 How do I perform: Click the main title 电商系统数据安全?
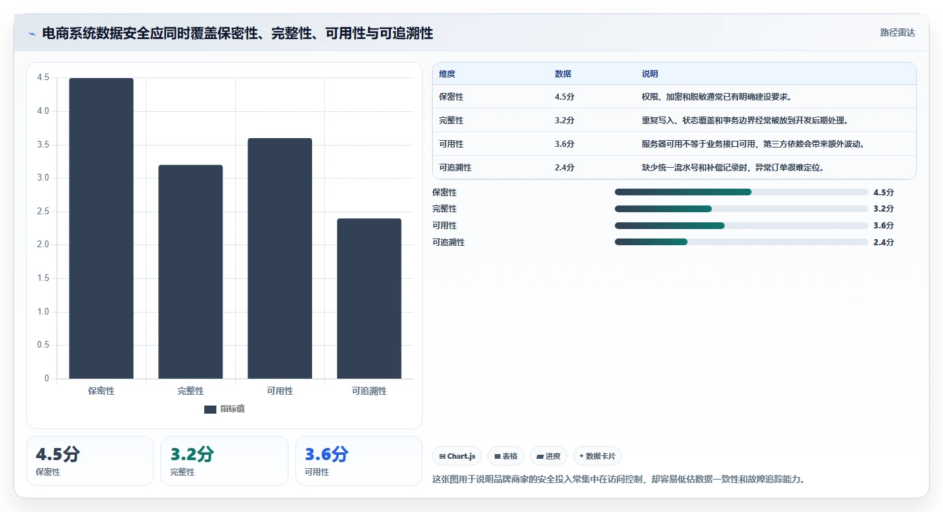(238, 33)
